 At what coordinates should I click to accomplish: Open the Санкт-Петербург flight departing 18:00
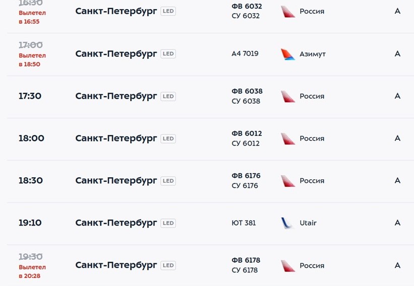(x=116, y=138)
